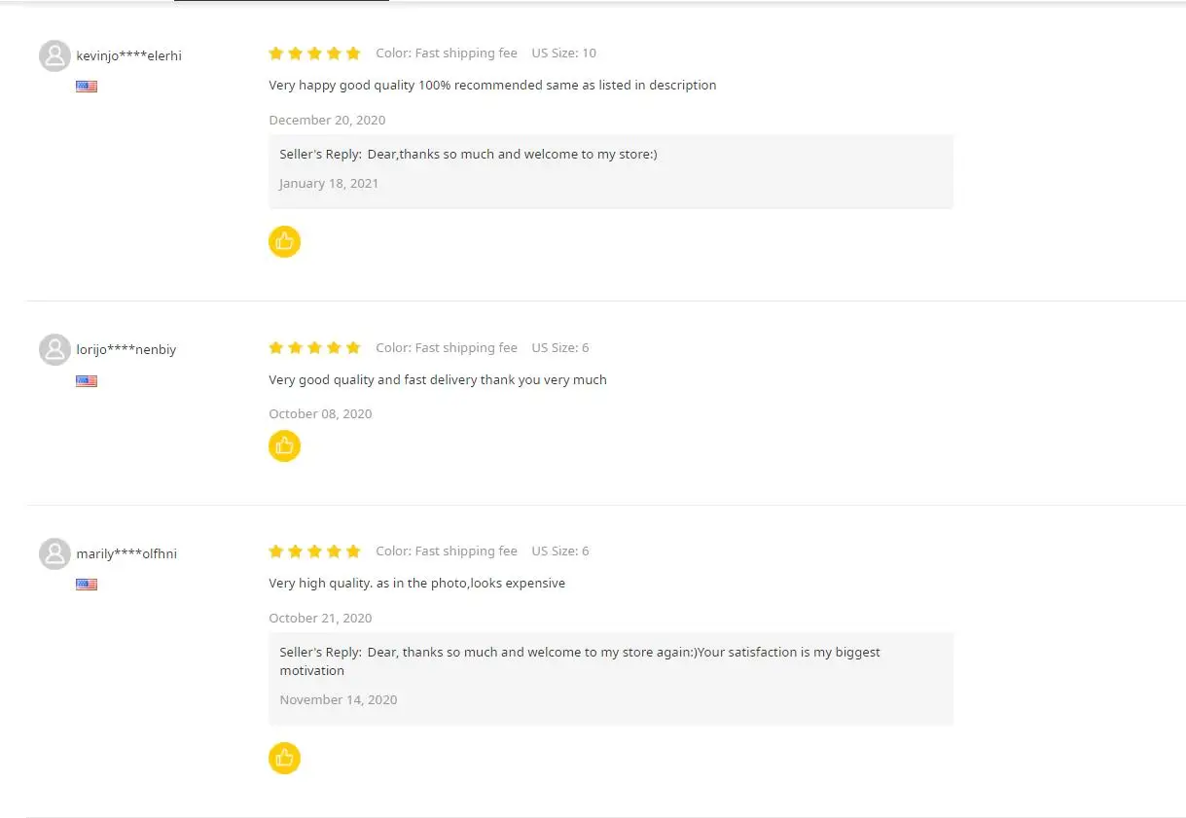Click the seller's reply about 'biggest motivation'

(x=579, y=661)
